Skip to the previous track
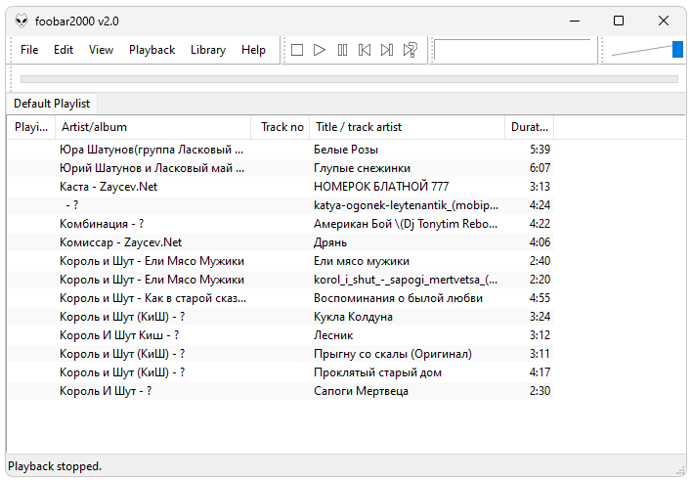 click(365, 50)
